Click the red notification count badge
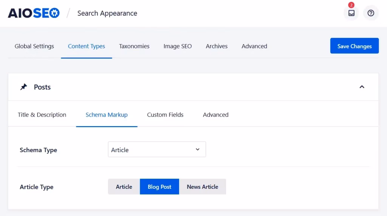The width and height of the screenshot is (387, 216). (x=351, y=5)
